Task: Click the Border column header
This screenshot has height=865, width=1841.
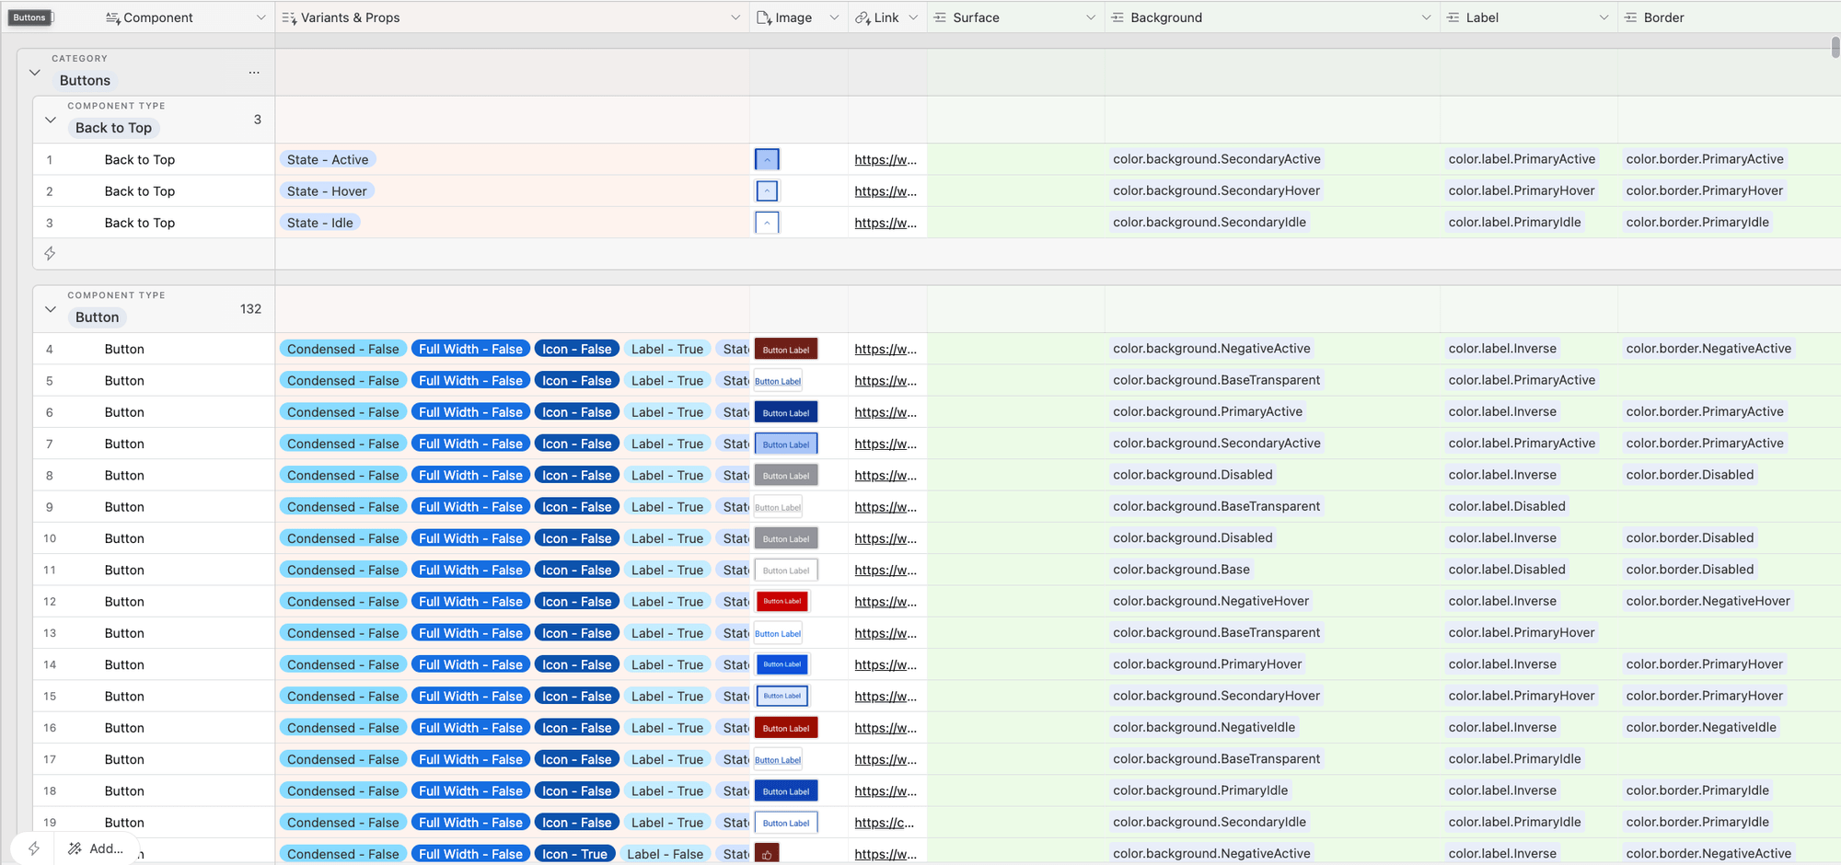Action: click(x=1729, y=17)
